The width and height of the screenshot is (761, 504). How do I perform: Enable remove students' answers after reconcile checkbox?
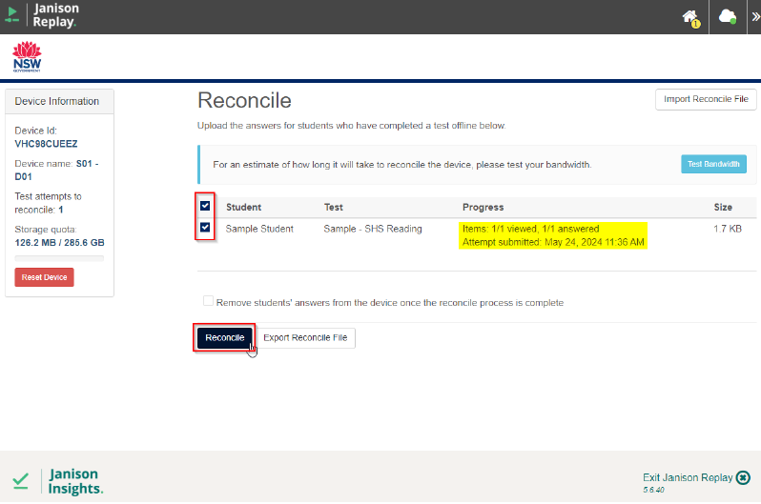point(208,301)
